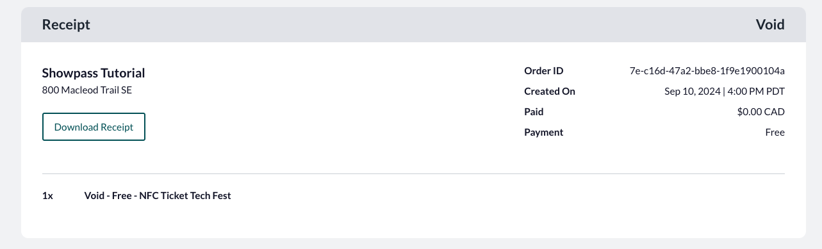822x249 pixels.
Task: Click the Download Receipt button
Action: click(x=94, y=127)
